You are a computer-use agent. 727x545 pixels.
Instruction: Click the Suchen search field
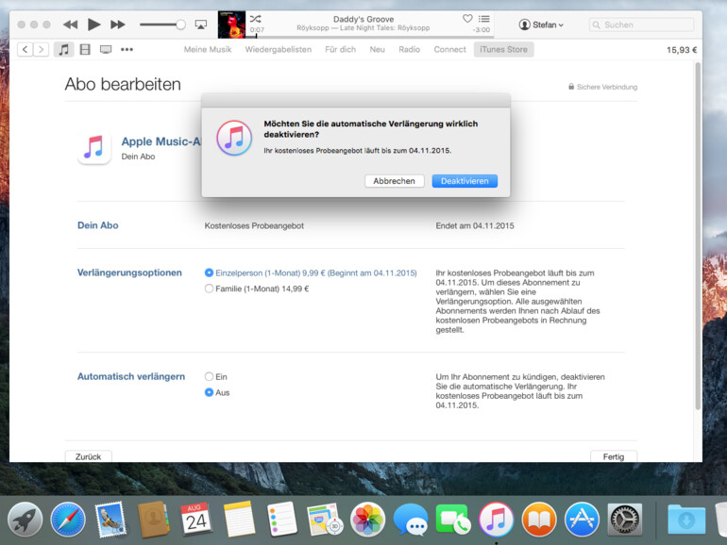click(x=642, y=25)
